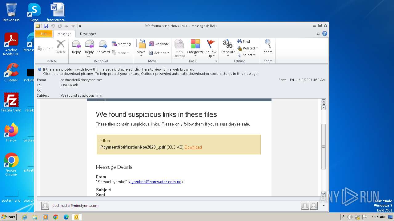Viewport: 394px width, 221px height.
Task: Open Skype desktop shortcut
Action: pyautogui.click(x=34, y=12)
